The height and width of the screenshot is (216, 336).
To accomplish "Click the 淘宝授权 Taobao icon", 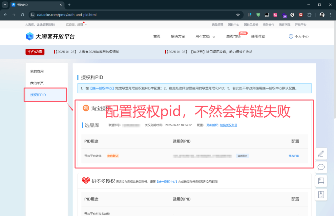I will point(86,108).
